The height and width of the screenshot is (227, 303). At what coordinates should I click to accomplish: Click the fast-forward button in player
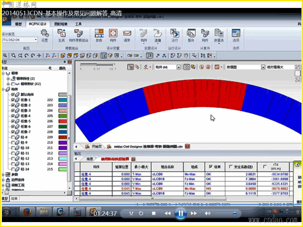point(194,213)
